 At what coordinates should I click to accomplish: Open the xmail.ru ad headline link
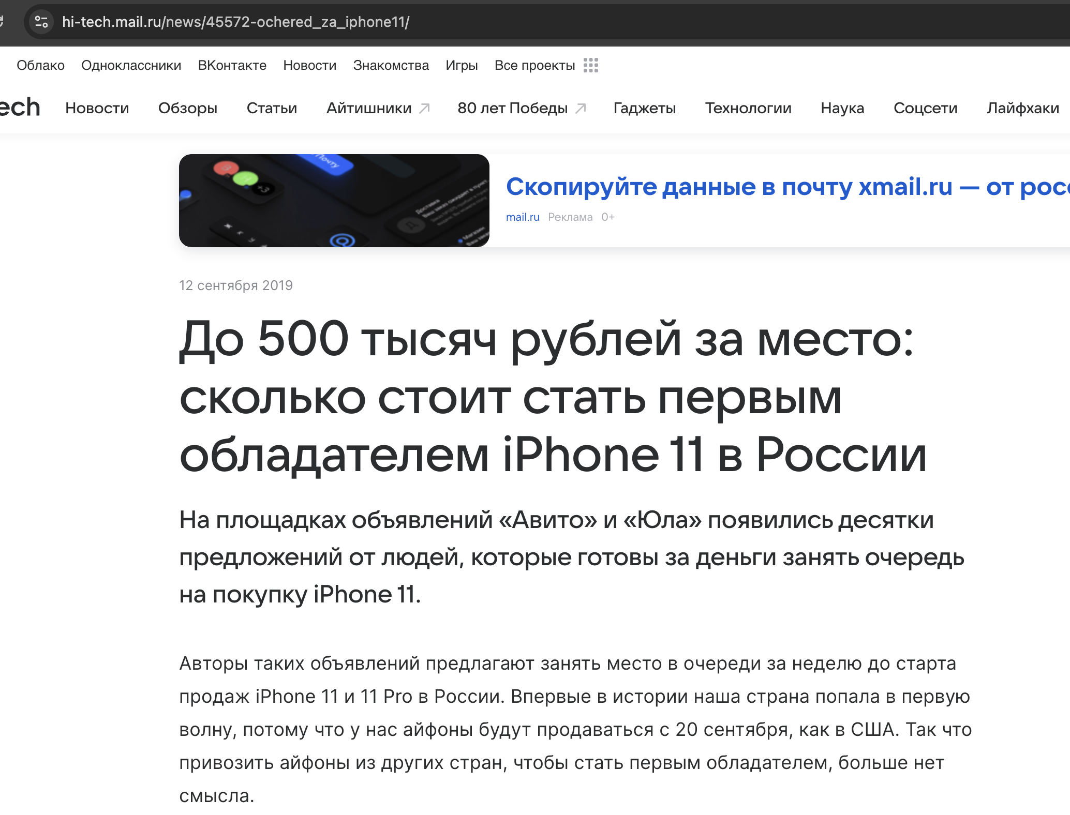[787, 187]
